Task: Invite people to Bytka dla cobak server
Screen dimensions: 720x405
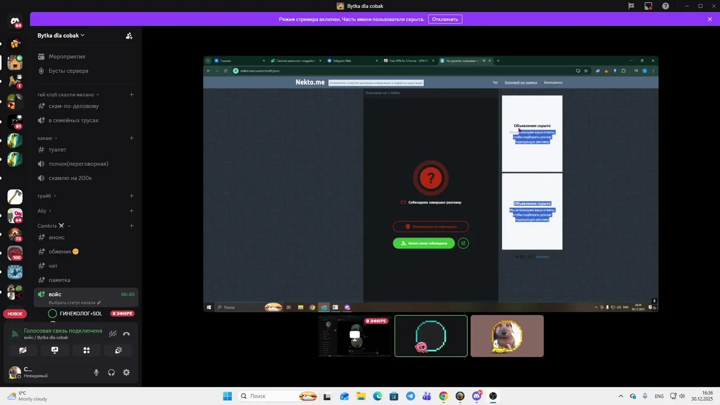Action: click(129, 35)
